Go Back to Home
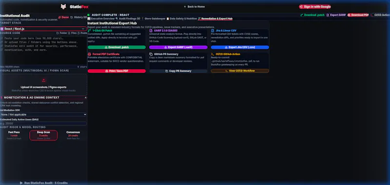The width and height of the screenshot is (390, 185). tap(194, 7)
